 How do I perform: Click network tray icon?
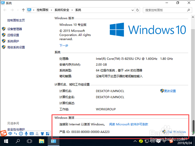[147, 141]
